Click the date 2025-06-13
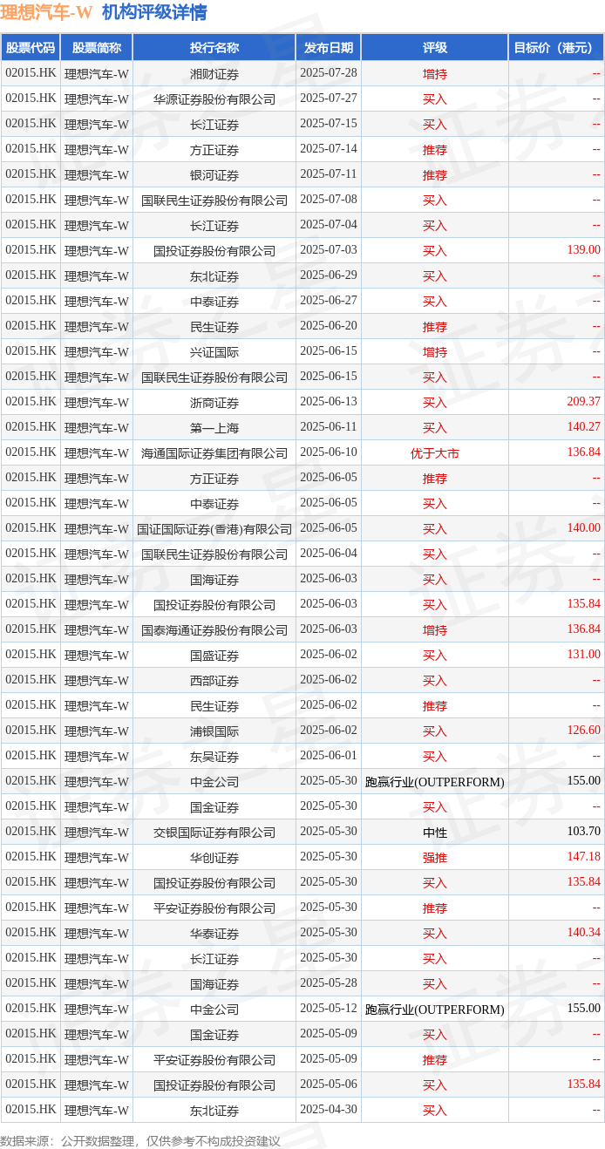Screen dimensions: 605x1149 329,402
